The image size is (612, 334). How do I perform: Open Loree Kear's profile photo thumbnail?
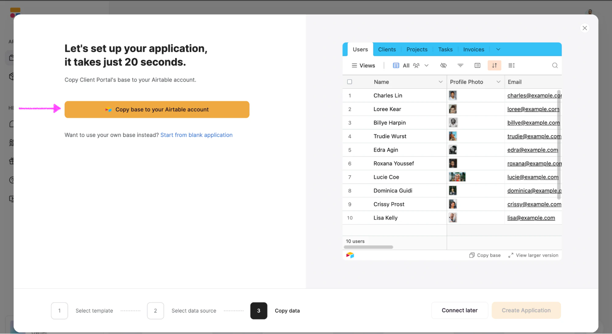click(453, 109)
